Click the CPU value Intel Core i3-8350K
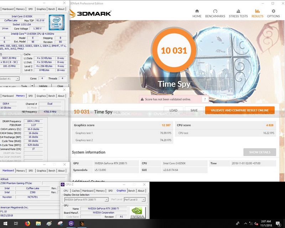This screenshot has height=228, width=285. [174, 163]
